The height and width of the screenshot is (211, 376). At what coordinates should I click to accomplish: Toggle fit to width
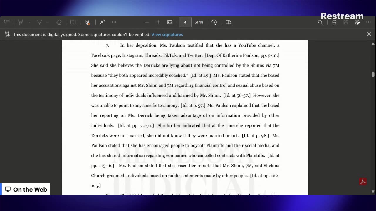click(170, 22)
